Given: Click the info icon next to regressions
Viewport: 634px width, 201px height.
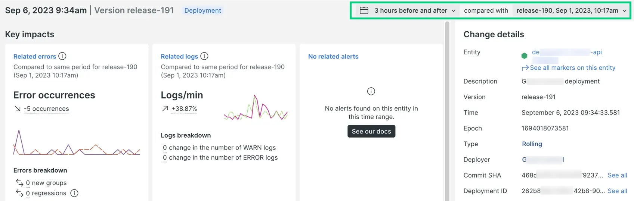Looking at the screenshot, I should point(74,193).
